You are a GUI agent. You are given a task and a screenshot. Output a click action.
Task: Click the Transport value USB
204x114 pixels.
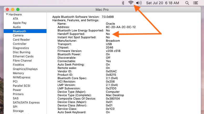tap(109, 44)
